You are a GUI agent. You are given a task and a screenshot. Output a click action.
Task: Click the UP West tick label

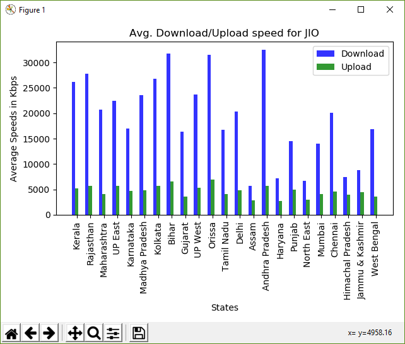(x=197, y=240)
